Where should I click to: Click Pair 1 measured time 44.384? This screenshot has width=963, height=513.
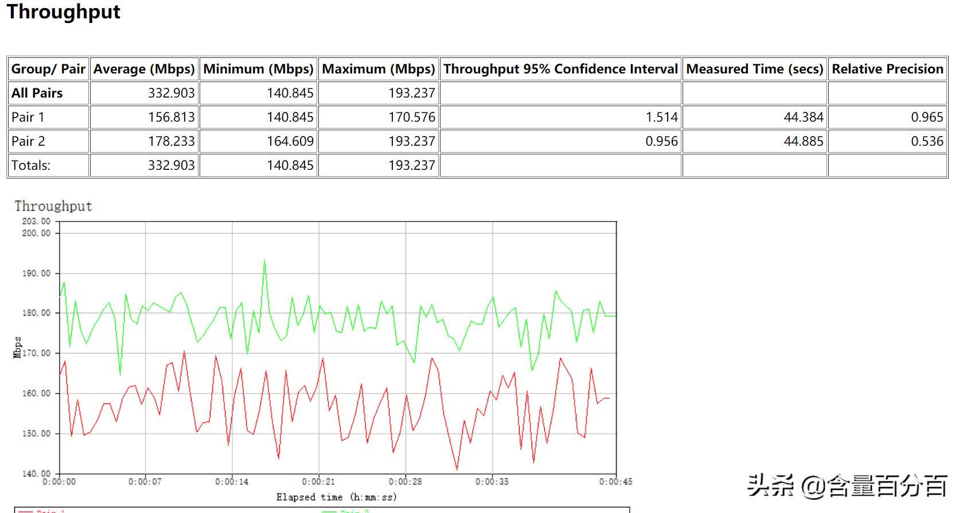(804, 117)
